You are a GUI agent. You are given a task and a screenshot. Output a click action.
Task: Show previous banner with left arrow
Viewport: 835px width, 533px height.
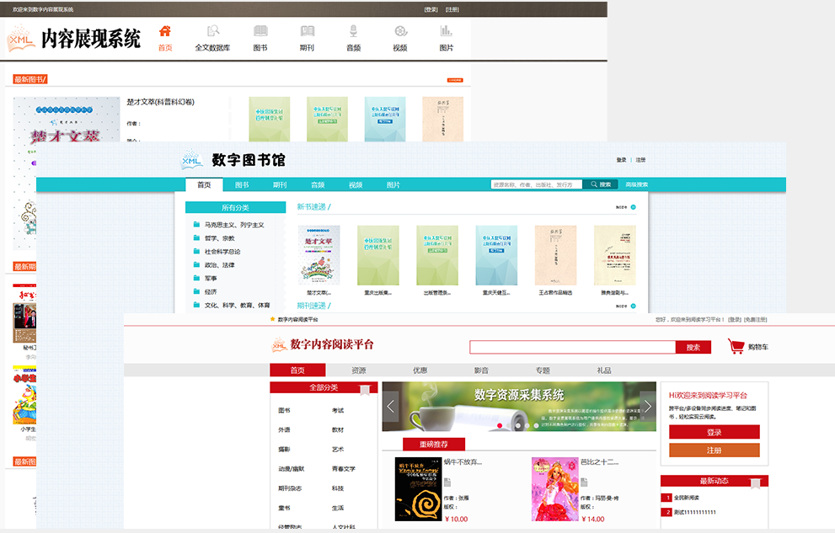391,406
